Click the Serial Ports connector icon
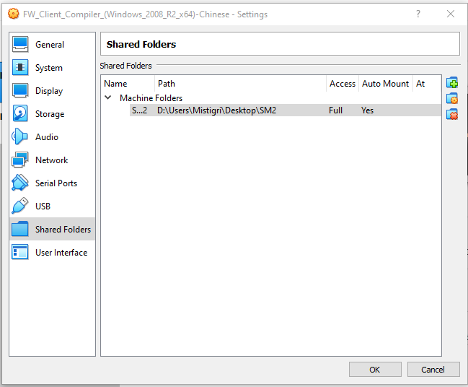The height and width of the screenshot is (387, 468). pyautogui.click(x=20, y=183)
